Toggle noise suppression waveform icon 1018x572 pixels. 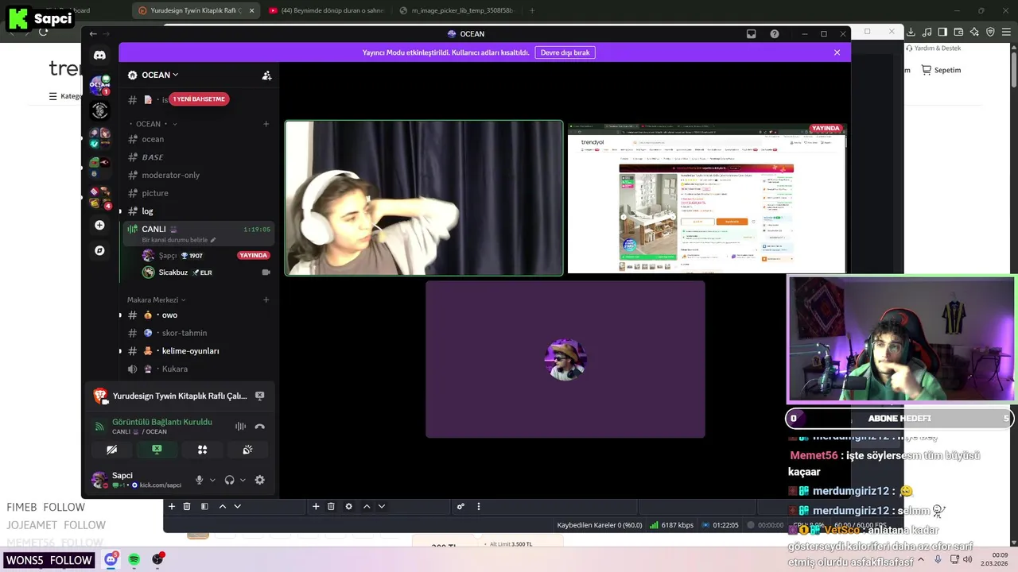tap(240, 427)
